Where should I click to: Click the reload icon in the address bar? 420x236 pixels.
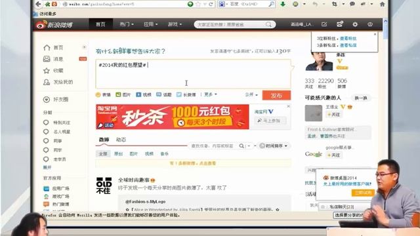click(x=211, y=4)
